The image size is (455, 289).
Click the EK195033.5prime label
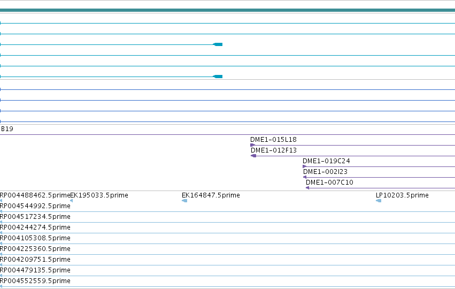click(99, 195)
